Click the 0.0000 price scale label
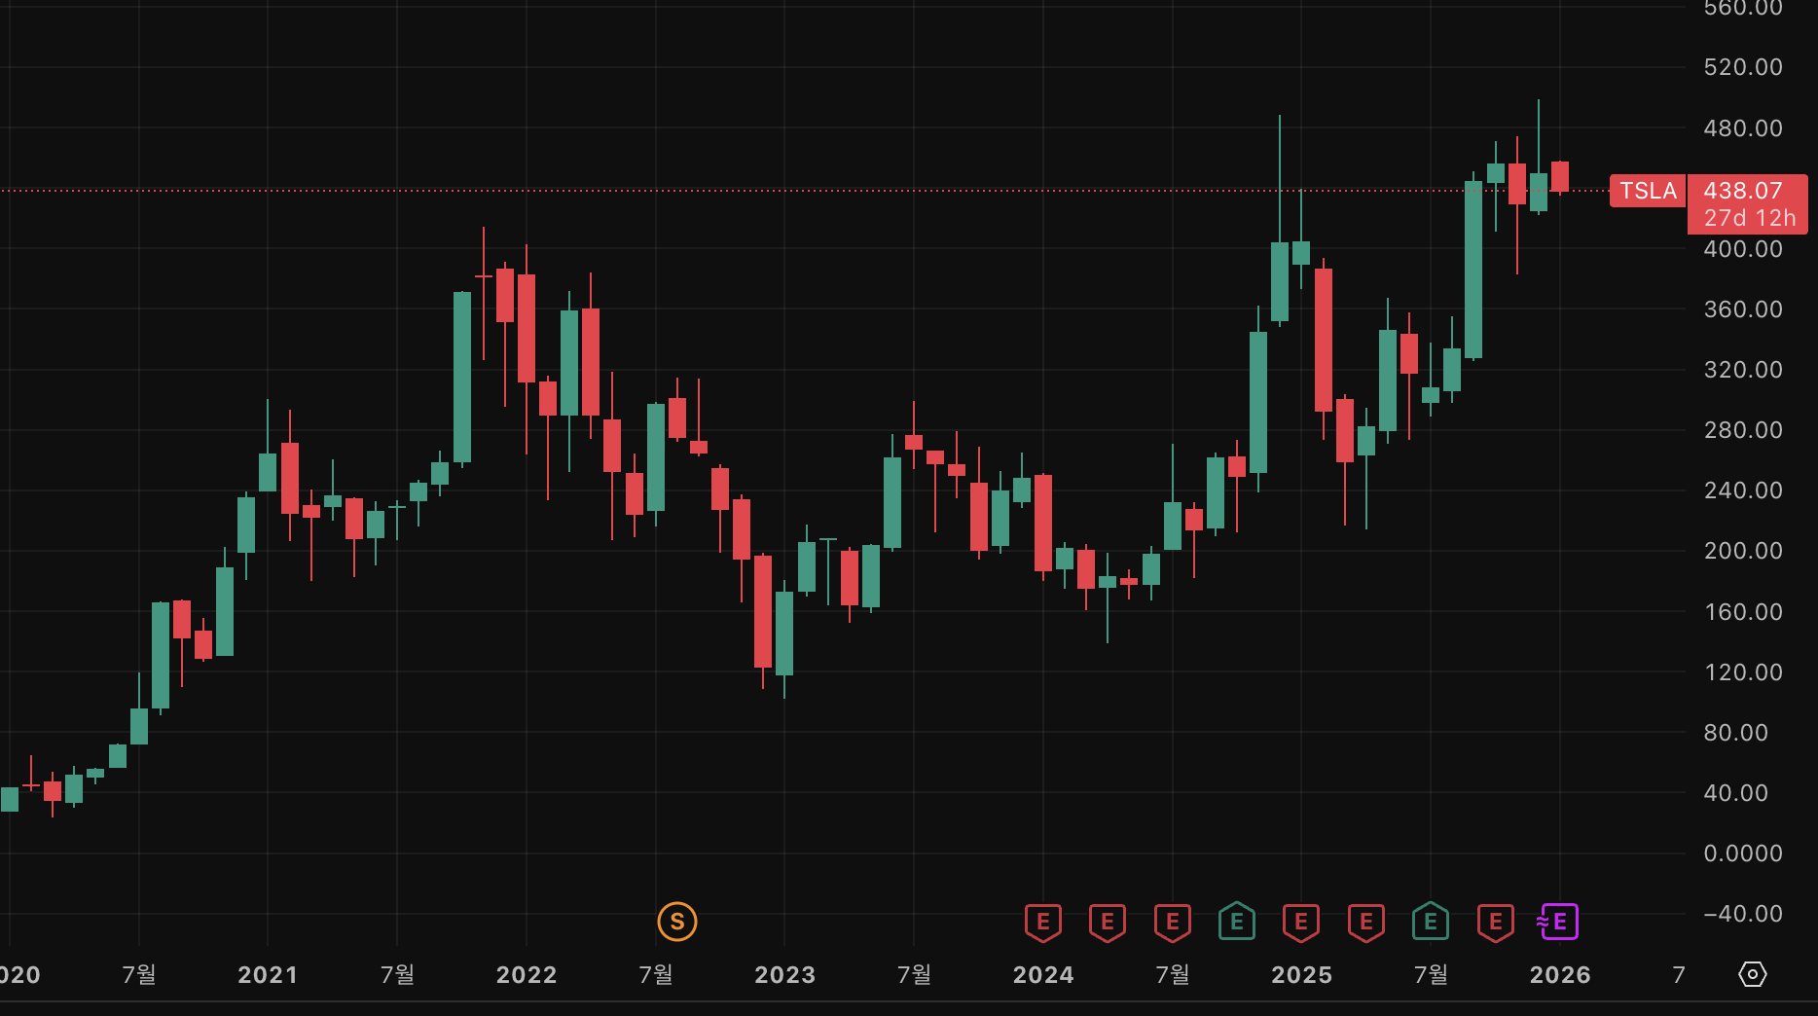 pos(1743,853)
